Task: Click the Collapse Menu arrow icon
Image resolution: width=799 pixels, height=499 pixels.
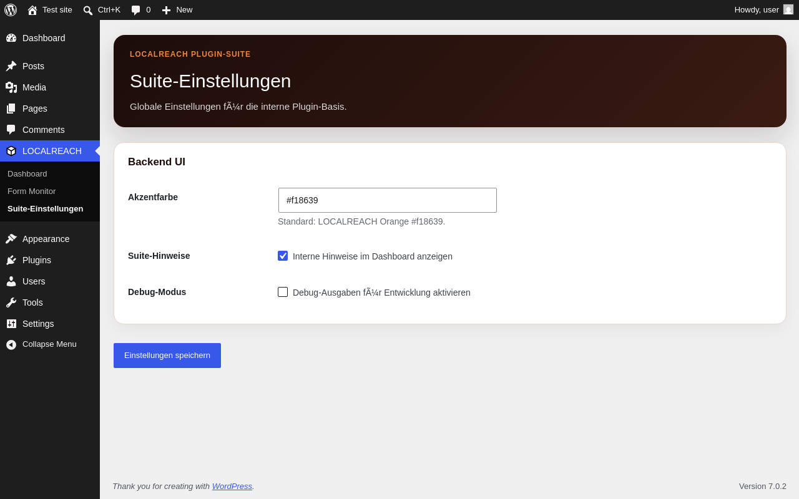Action: [x=11, y=344]
